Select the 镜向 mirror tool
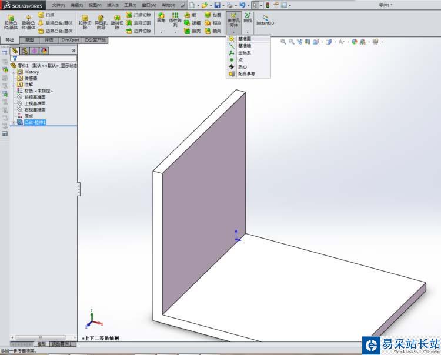441x355 pixels. pos(213,31)
